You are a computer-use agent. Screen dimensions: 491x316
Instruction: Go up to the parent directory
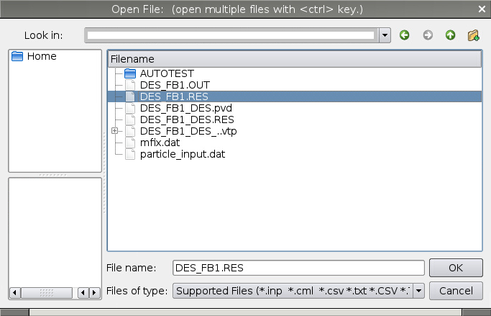point(450,35)
